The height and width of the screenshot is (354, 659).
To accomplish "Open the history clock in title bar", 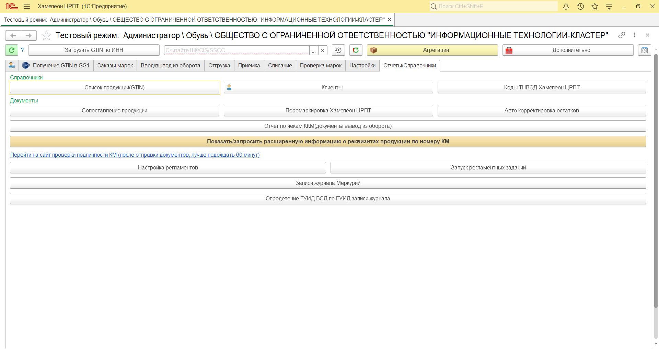I will (580, 6).
